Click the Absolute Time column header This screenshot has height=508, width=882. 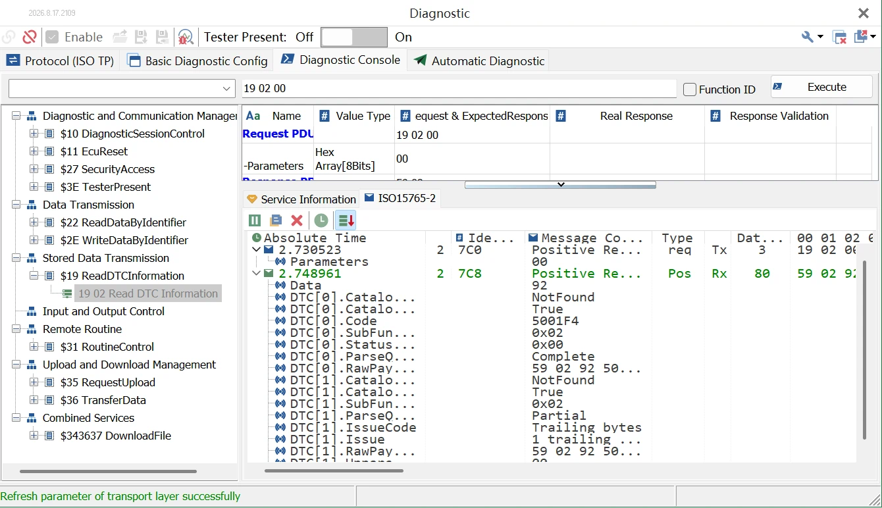(337, 238)
